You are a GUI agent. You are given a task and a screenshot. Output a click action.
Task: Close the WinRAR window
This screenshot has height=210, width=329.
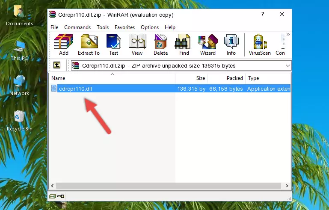pyautogui.click(x=282, y=14)
